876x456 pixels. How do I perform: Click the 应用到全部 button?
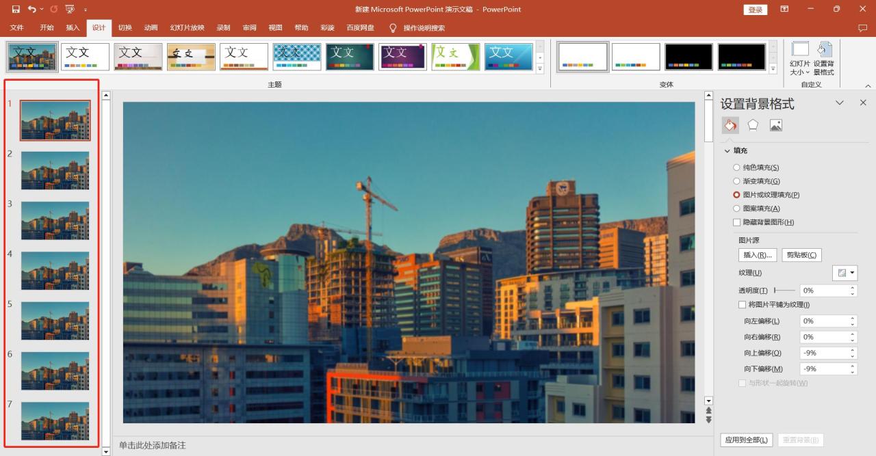click(746, 440)
